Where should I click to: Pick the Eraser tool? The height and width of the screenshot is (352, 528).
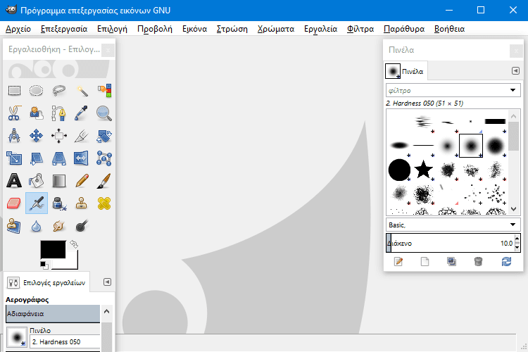[14, 203]
